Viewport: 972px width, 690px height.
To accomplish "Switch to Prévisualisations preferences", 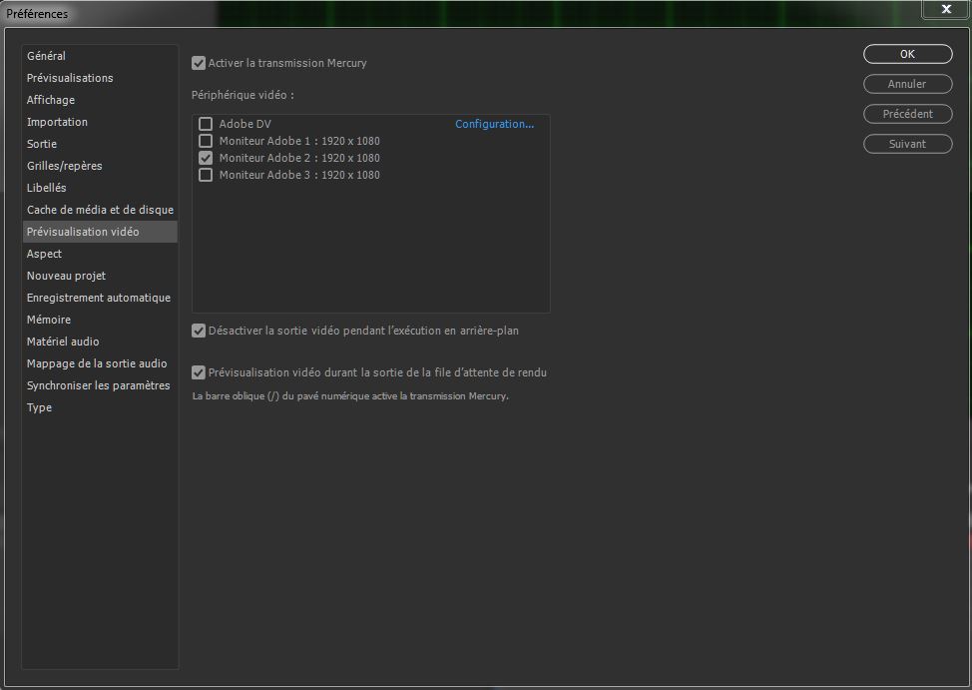I will (70, 78).
